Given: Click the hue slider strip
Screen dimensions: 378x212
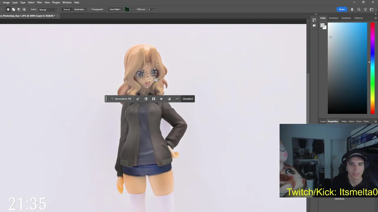Looking at the screenshot, I should point(373,68).
